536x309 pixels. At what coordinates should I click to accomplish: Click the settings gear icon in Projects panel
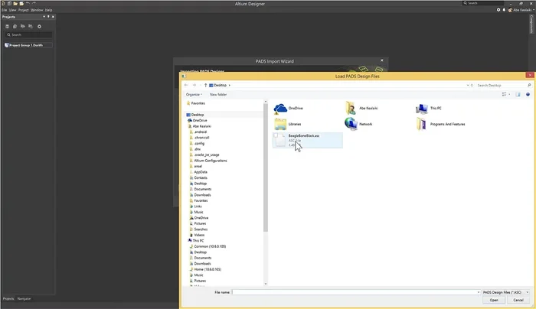[40, 26]
